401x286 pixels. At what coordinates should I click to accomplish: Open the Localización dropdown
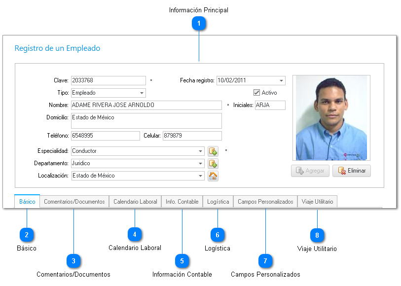tap(200, 176)
